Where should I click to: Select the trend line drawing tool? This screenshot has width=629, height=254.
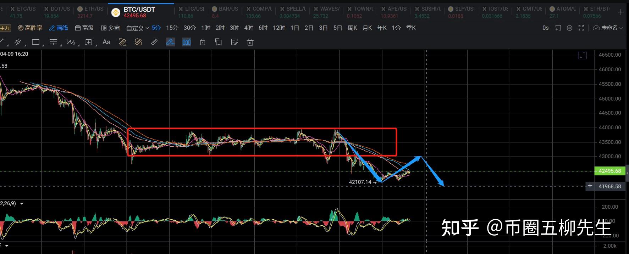click(x=2, y=42)
